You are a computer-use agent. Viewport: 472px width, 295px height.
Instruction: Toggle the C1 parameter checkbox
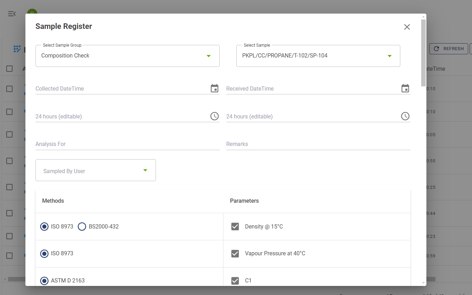[x=235, y=280]
